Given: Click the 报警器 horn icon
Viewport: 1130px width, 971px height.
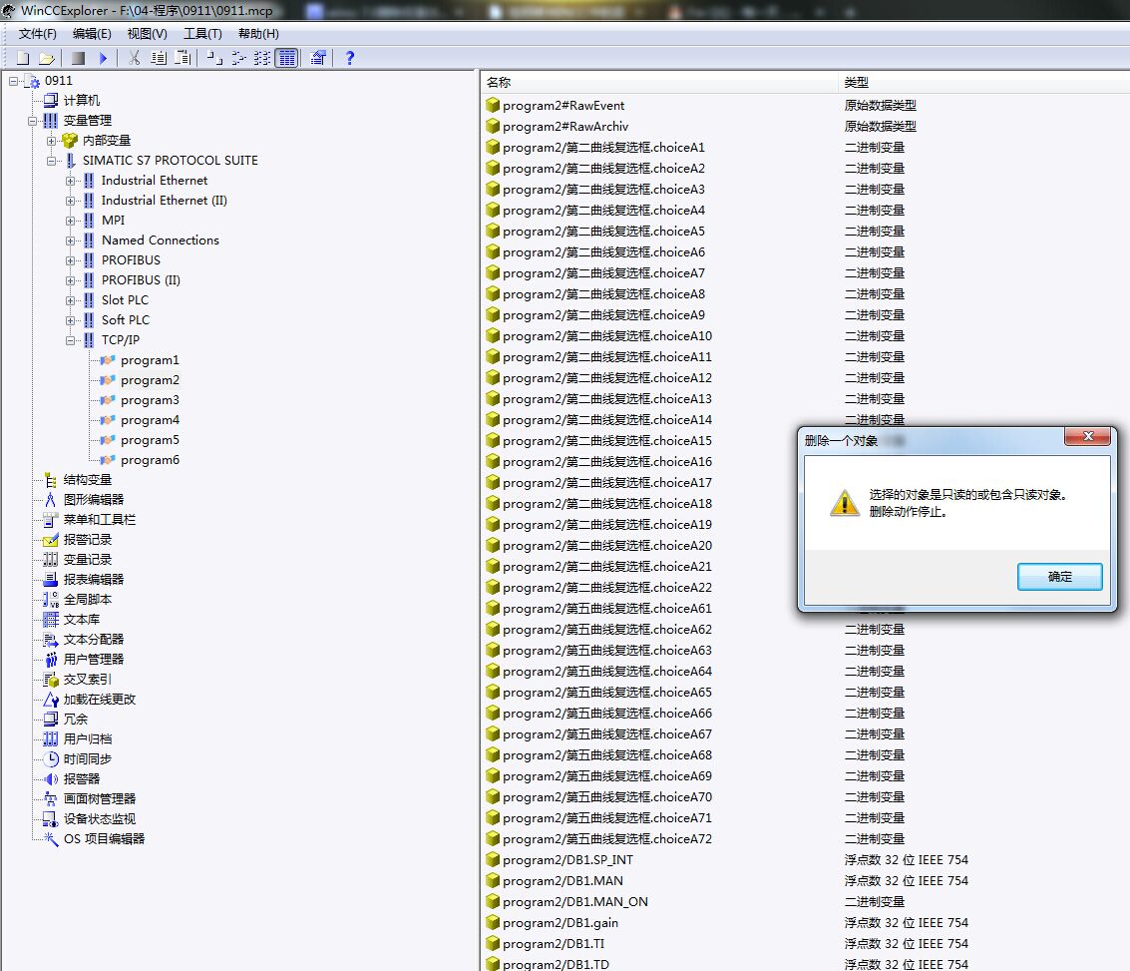Looking at the screenshot, I should (x=51, y=779).
